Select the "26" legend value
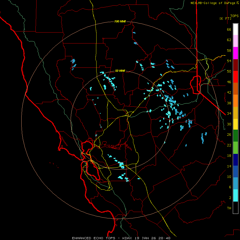 [x=229, y=135]
